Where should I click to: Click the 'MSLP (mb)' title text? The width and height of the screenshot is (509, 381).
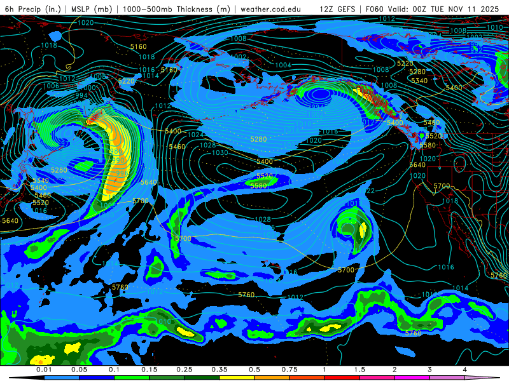click(x=92, y=9)
